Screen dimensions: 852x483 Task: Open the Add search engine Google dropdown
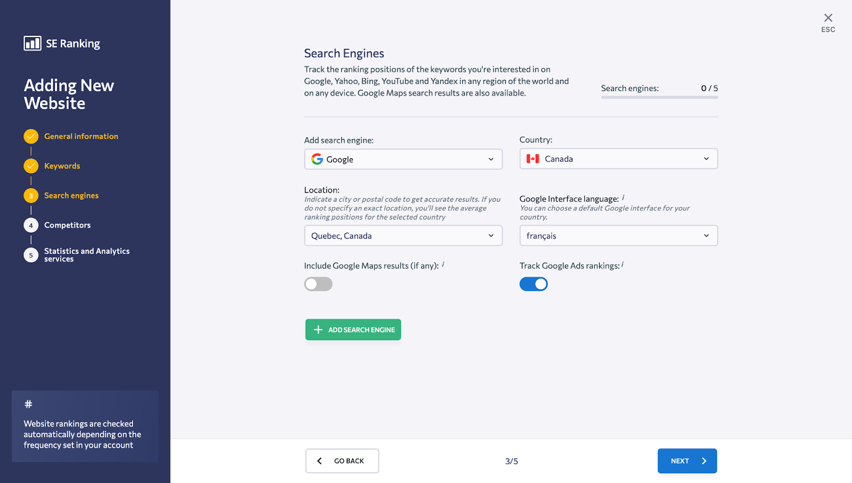[403, 159]
